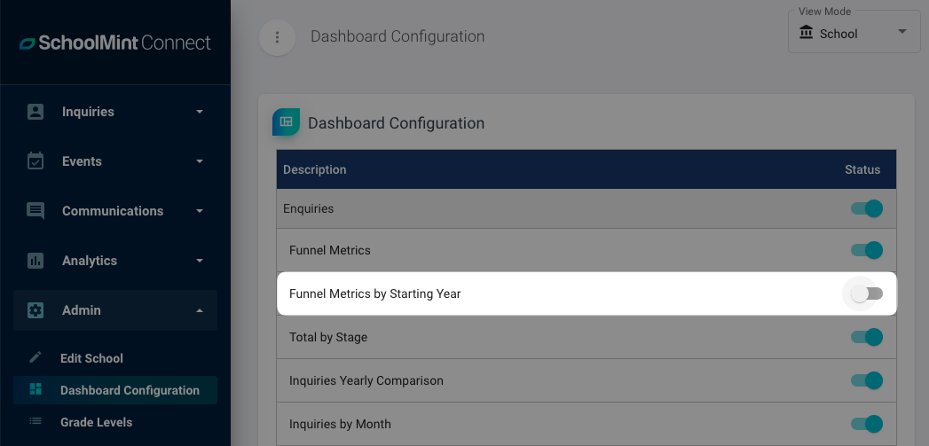This screenshot has width=929, height=446.
Task: Disable the Enquiries status toggle
Action: point(867,208)
